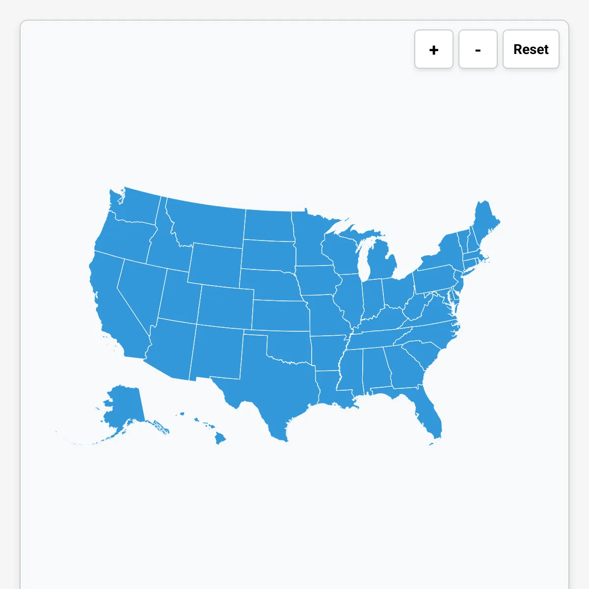This screenshot has height=589, width=589.
Task: Choose Colorado on the map
Action: 225,307
